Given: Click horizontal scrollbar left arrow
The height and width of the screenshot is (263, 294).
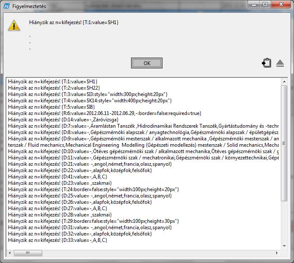Looking at the screenshot, I should pos(10,253).
